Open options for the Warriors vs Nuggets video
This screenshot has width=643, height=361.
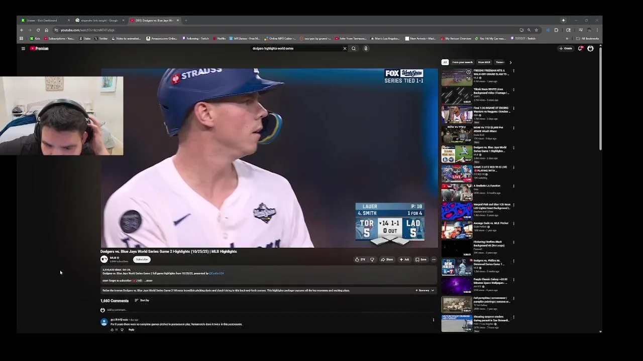pos(513,108)
